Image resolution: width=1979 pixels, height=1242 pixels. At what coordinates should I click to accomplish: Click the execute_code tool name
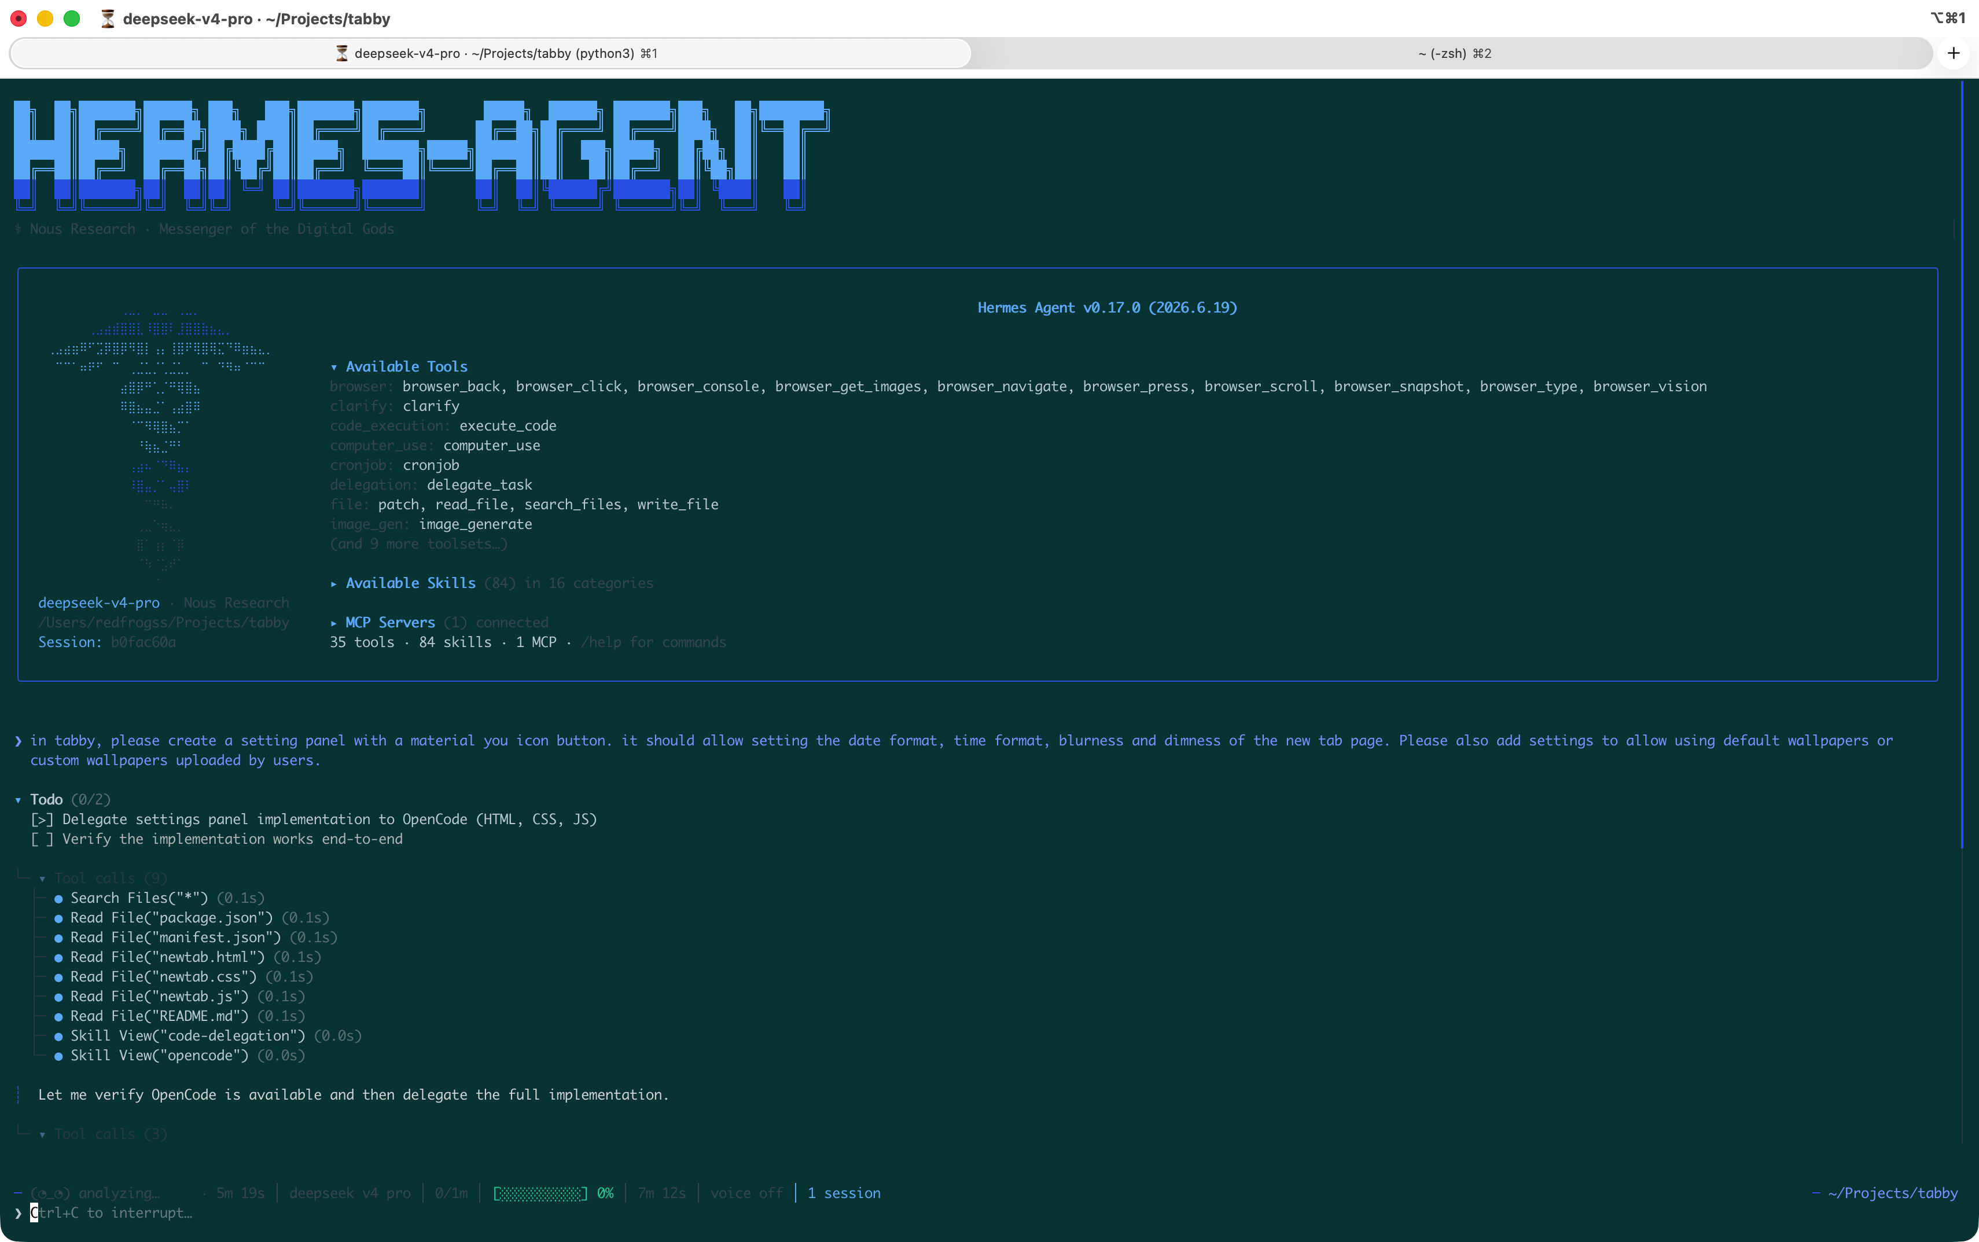click(507, 427)
